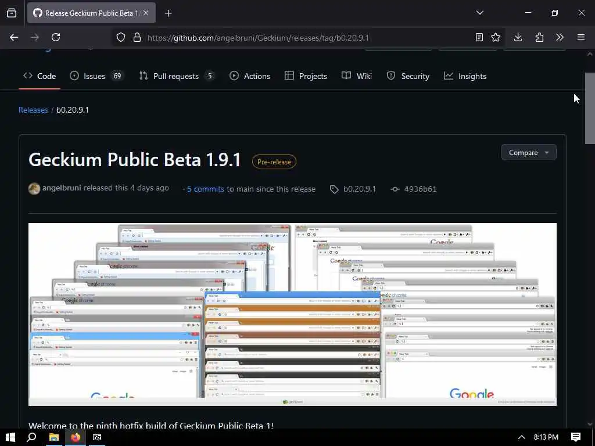This screenshot has width=595, height=446.
Task: Click the Releases breadcrumb link
Action: pos(33,110)
